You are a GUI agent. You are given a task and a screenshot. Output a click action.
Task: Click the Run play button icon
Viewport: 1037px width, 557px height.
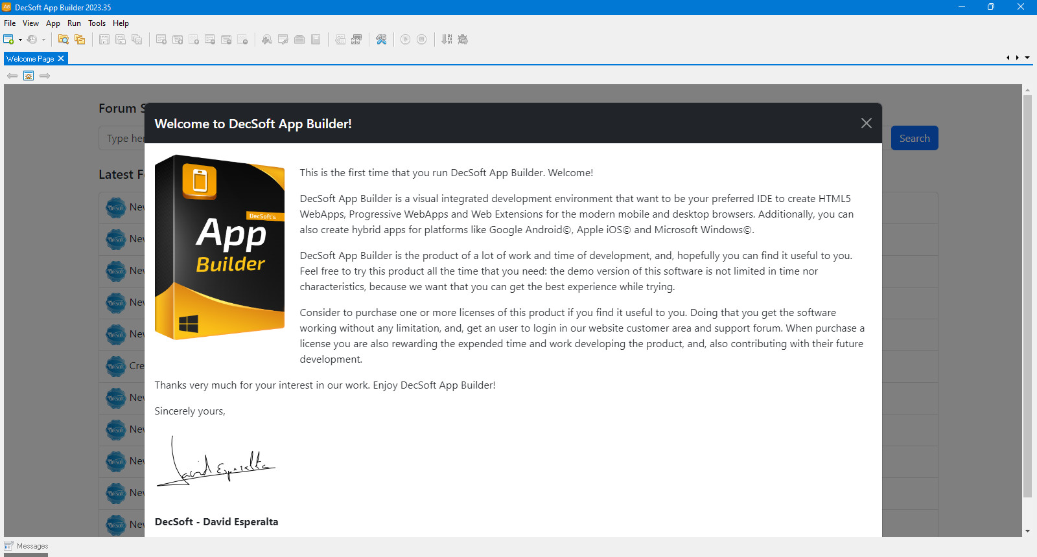405,40
